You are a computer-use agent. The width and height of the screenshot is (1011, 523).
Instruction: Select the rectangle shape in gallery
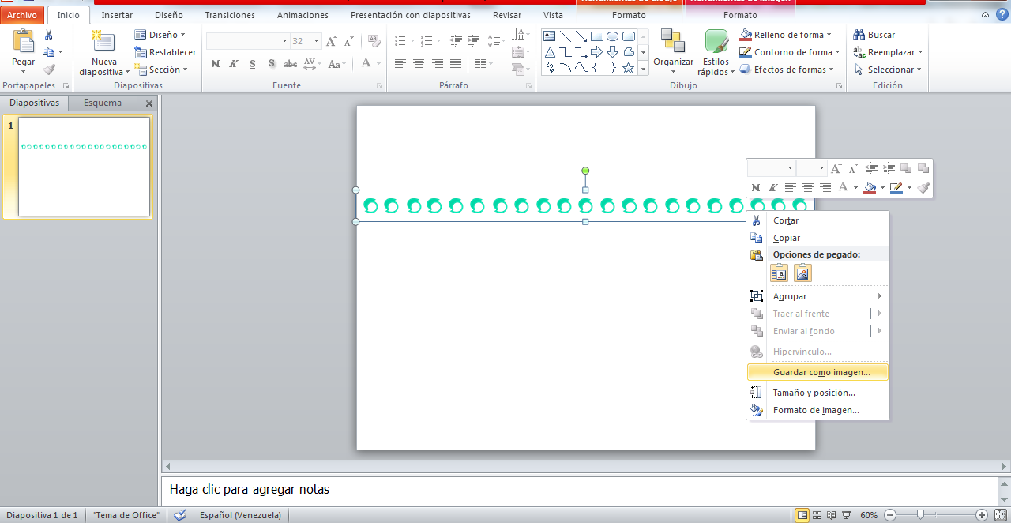click(x=596, y=36)
